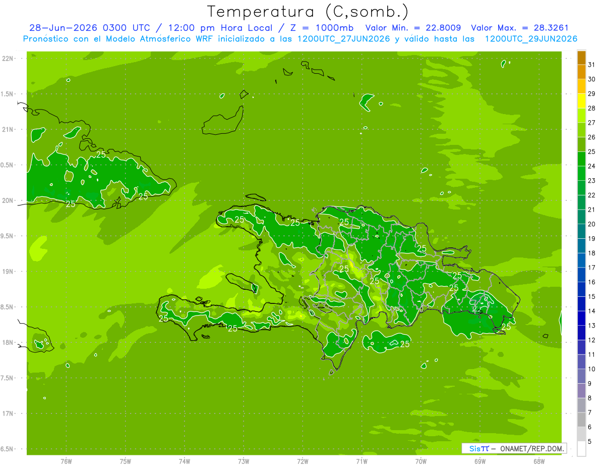Click the '1200UTC_27JUN2026' initialization time

343,39
